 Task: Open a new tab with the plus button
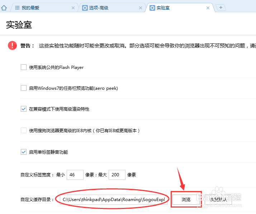click(x=221, y=8)
